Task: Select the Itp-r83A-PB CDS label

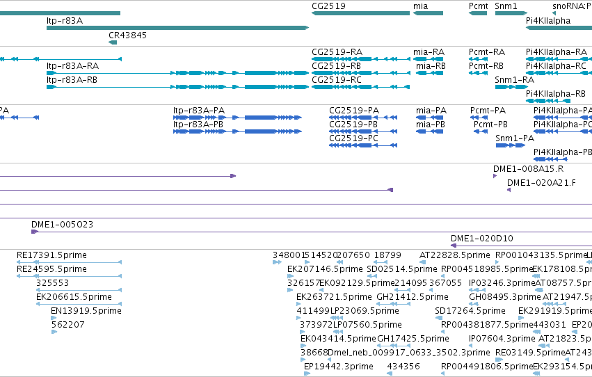Action: pyautogui.click(x=198, y=124)
